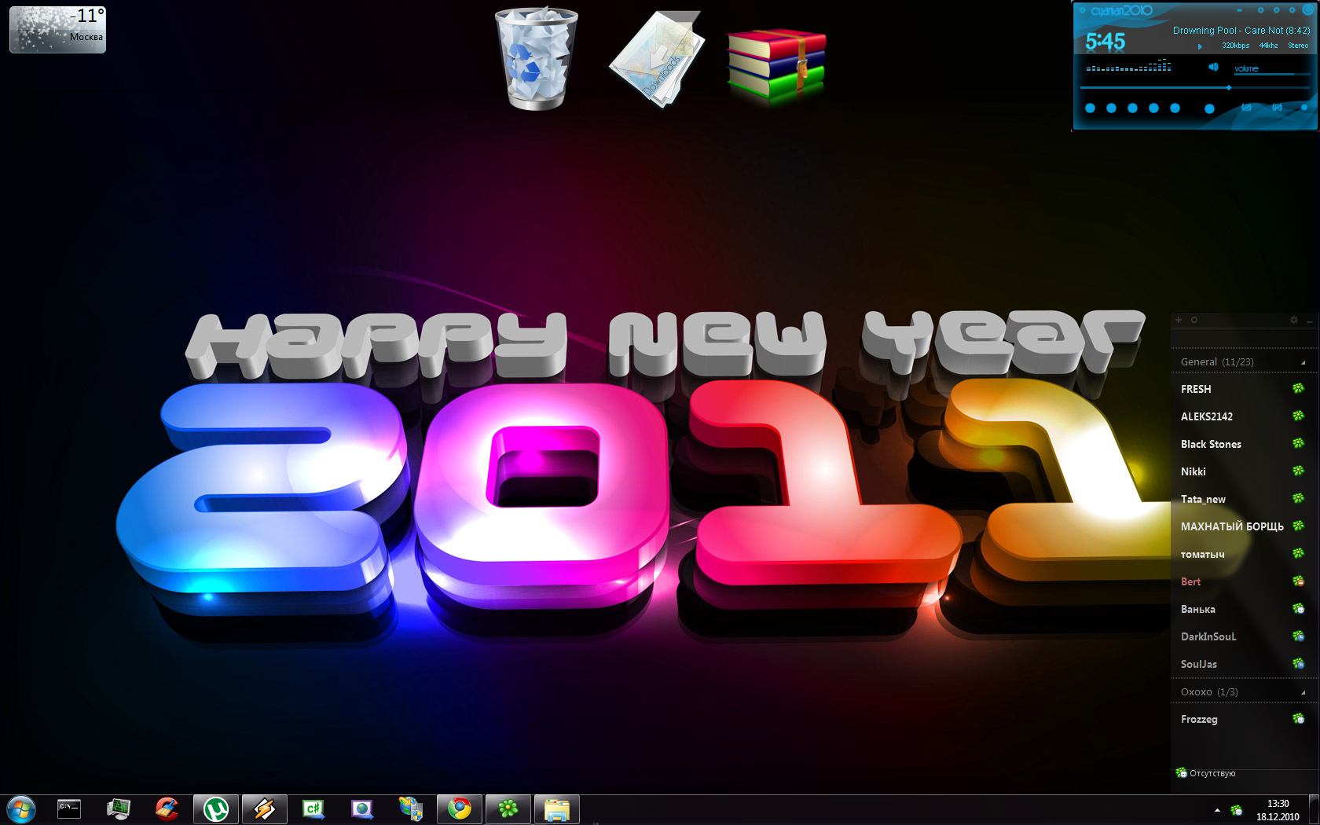
Task: Show hidden system tray icons arrow
Action: tap(1217, 810)
